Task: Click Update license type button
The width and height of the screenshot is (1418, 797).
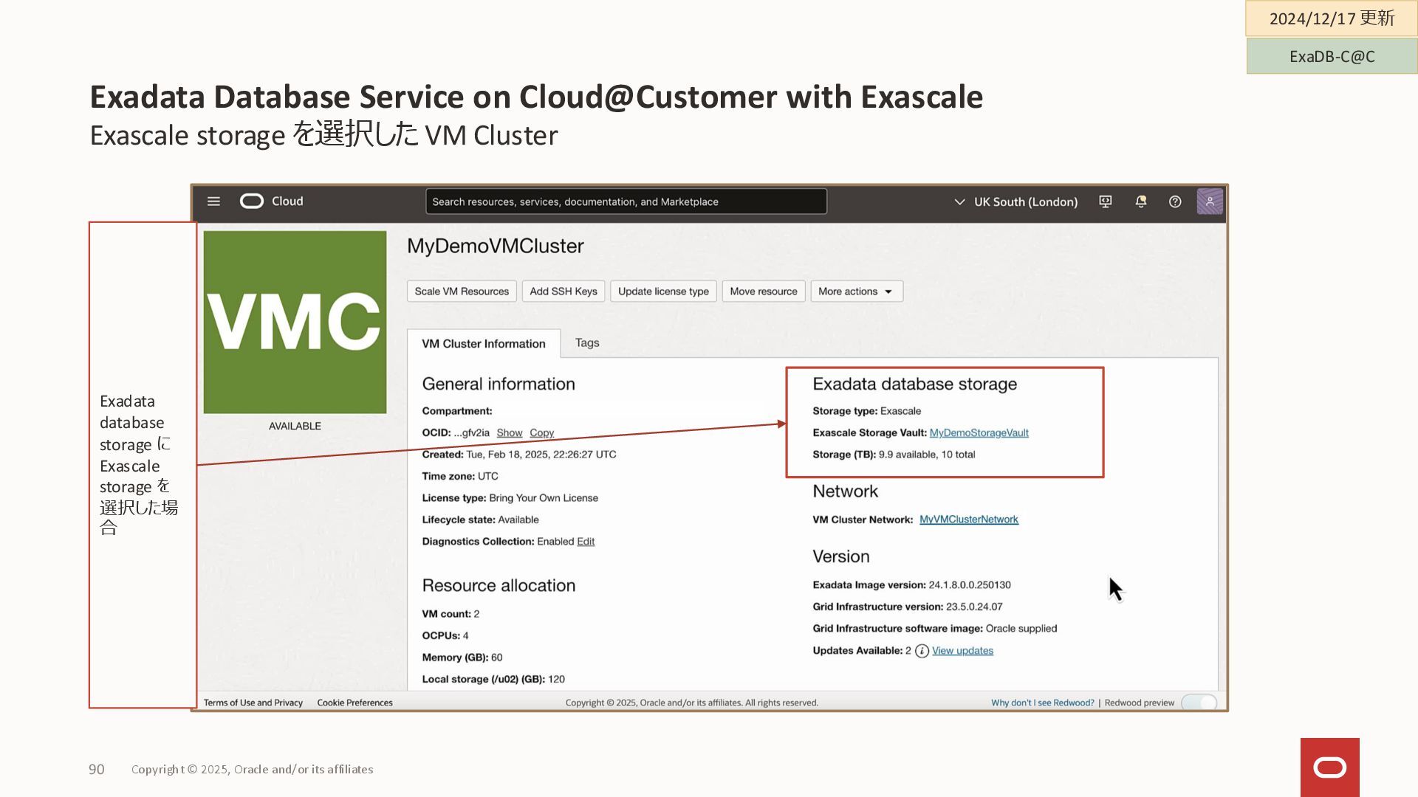Action: click(663, 291)
